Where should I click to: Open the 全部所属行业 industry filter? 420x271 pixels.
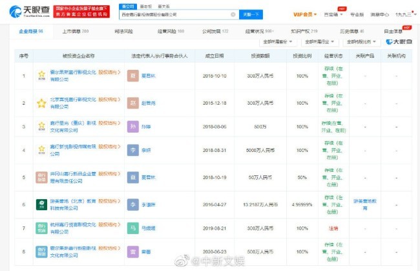(320, 42)
